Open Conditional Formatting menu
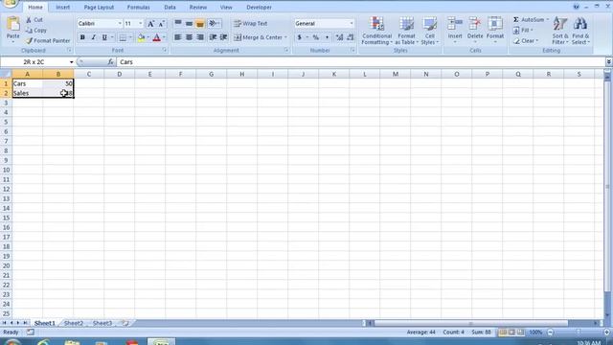Screen dimensions: 613x345 point(376,31)
